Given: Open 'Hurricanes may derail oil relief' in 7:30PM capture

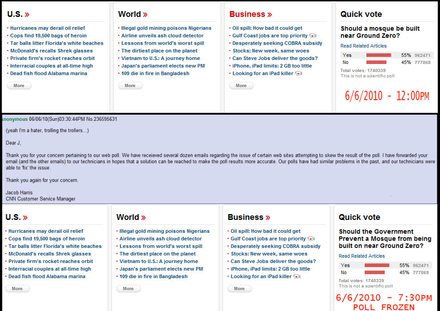Looking at the screenshot, I should tap(46, 231).
